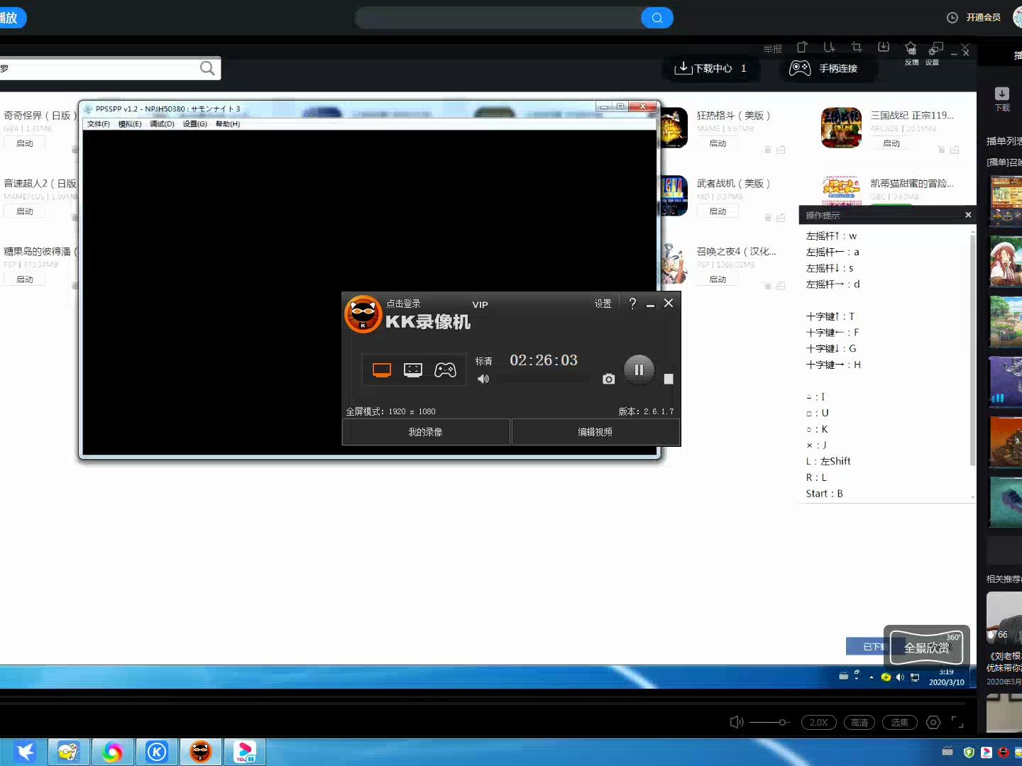This screenshot has width=1022, height=766.
Task: Open the 标清 quality selector in KK录像机
Action: (x=483, y=361)
